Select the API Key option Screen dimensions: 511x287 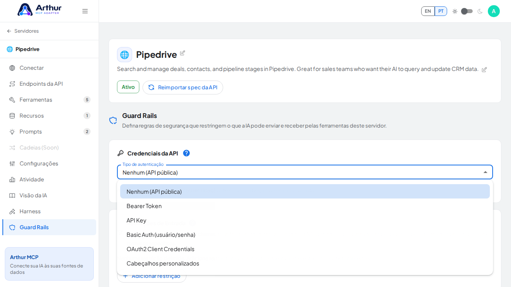point(305,220)
